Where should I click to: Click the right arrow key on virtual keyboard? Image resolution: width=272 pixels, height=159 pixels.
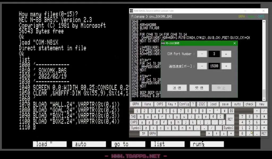[x=231, y=133]
